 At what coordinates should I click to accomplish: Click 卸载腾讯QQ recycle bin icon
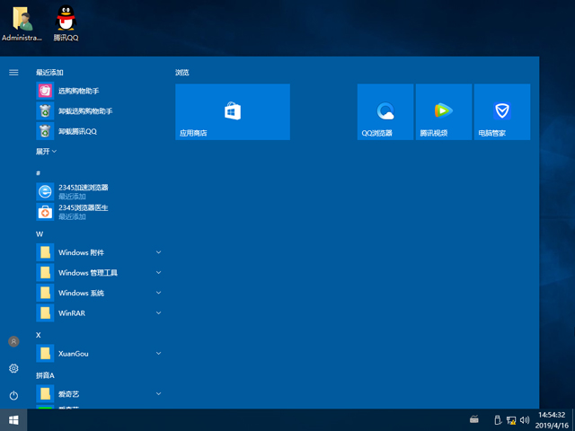point(45,131)
